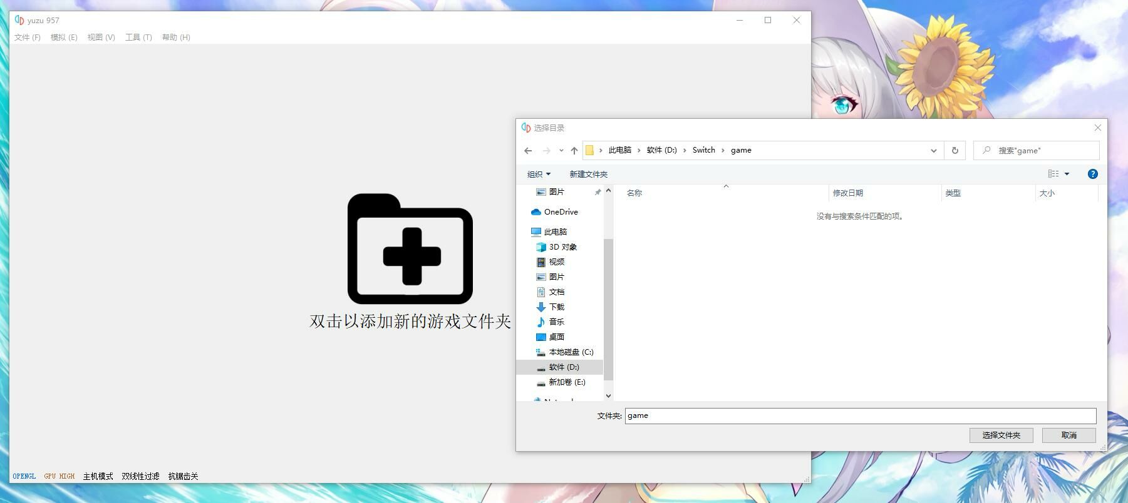Open the 组织 organize dropdown
This screenshot has height=503, width=1128.
pyautogui.click(x=539, y=175)
